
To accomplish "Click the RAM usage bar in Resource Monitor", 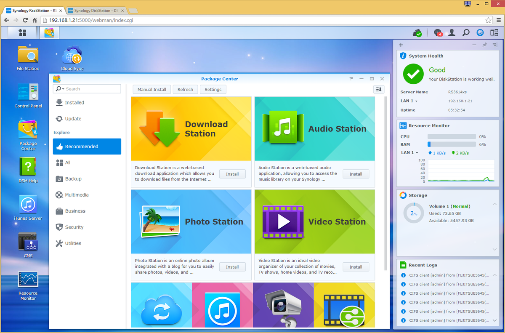I will pyautogui.click(x=452, y=144).
